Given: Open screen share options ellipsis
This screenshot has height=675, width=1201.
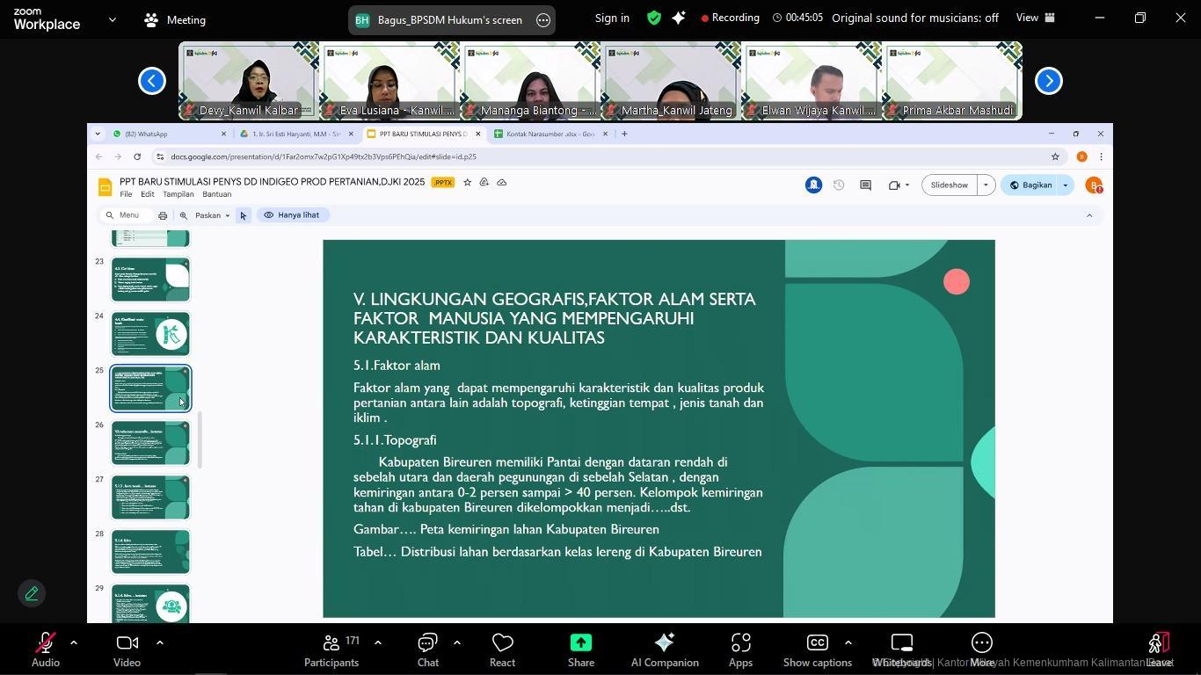Looking at the screenshot, I should pyautogui.click(x=543, y=20).
